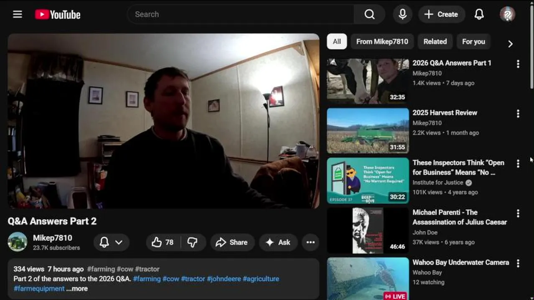This screenshot has height=300, width=534.
Task: Open #agriculture hashtag link
Action: [261, 279]
